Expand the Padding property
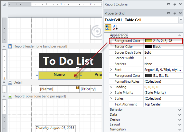Viewport: 184px width, 132px height. point(111,87)
